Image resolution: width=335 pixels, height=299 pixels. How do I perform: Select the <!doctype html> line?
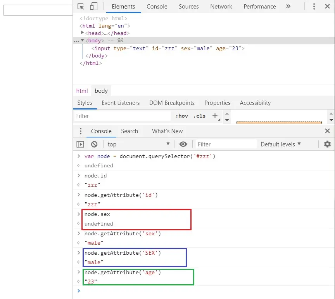click(104, 18)
